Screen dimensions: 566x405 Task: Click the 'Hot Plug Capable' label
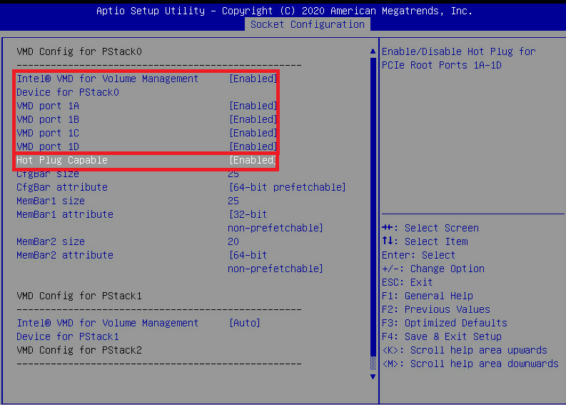coord(62,160)
